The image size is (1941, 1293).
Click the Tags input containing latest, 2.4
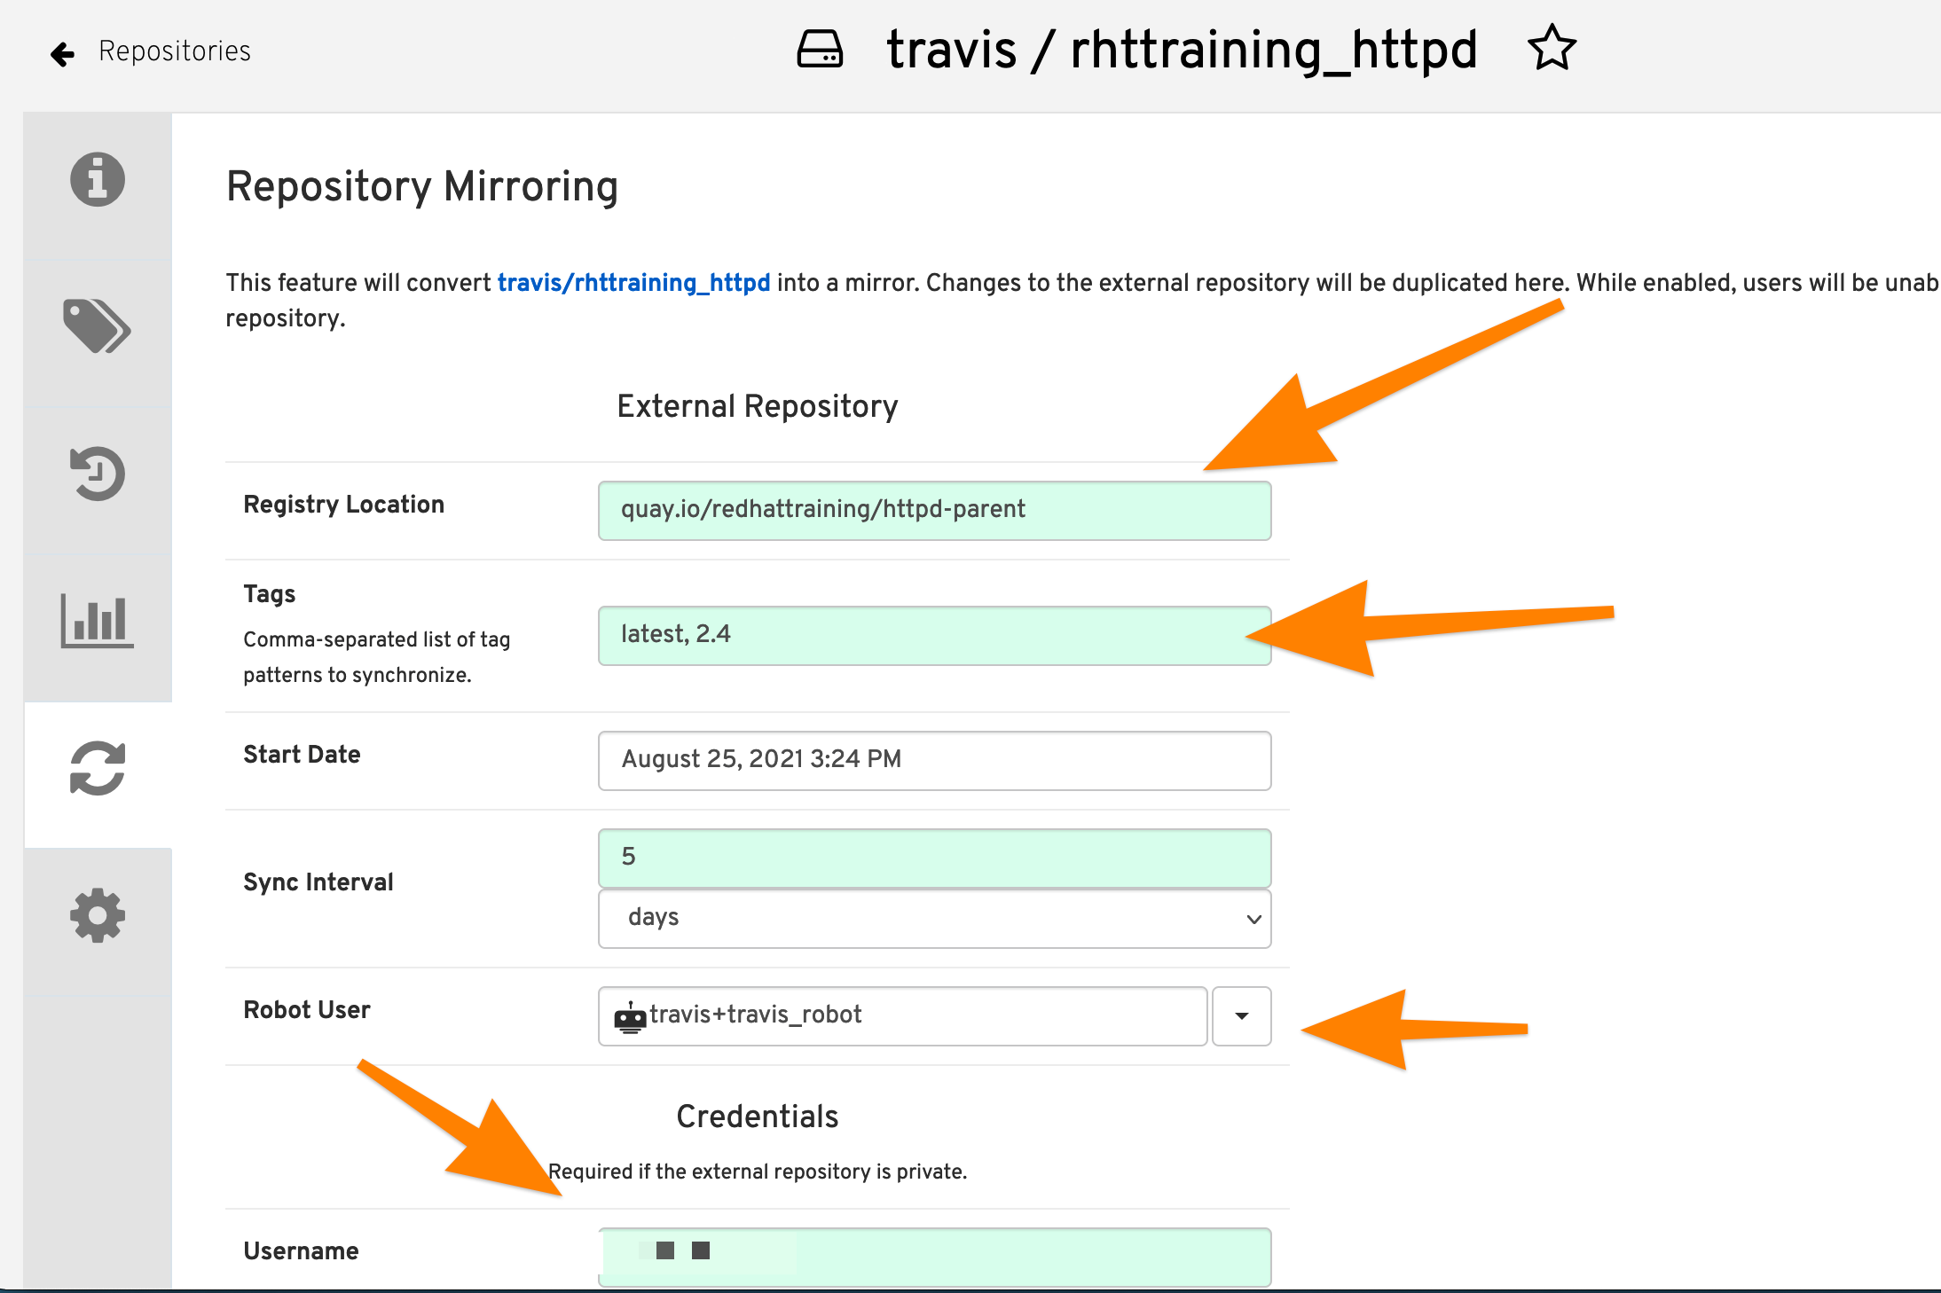tap(934, 636)
